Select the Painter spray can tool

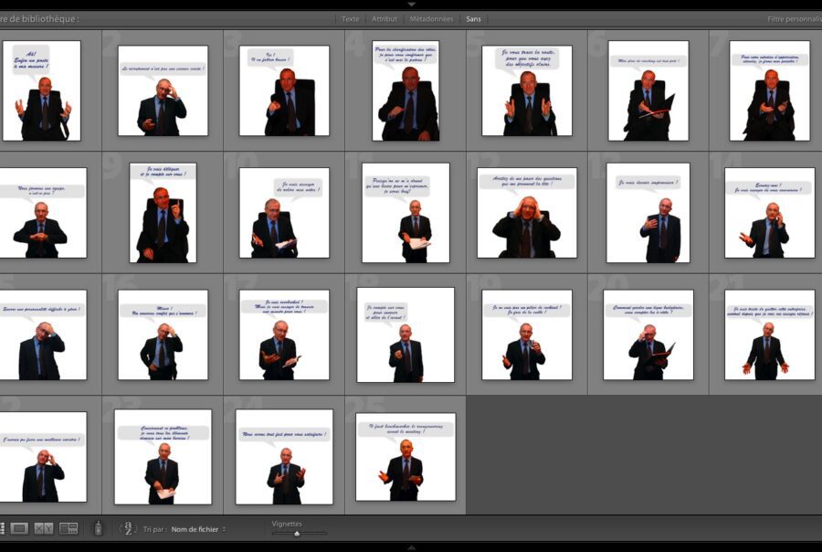[99, 528]
